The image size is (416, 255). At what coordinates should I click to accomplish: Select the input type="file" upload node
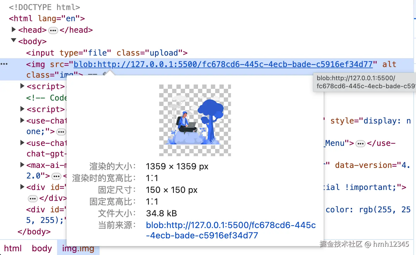107,53
